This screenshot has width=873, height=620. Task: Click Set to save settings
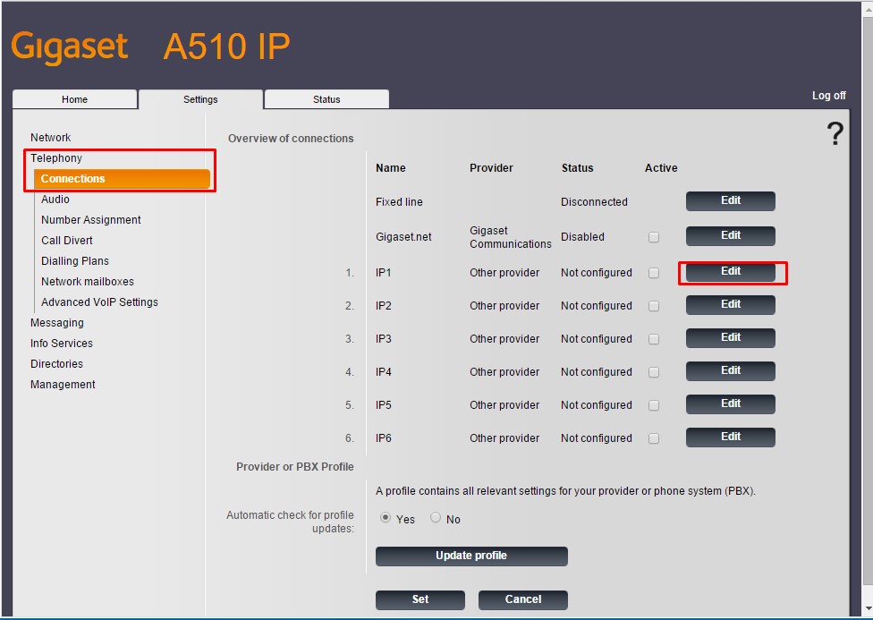point(420,600)
